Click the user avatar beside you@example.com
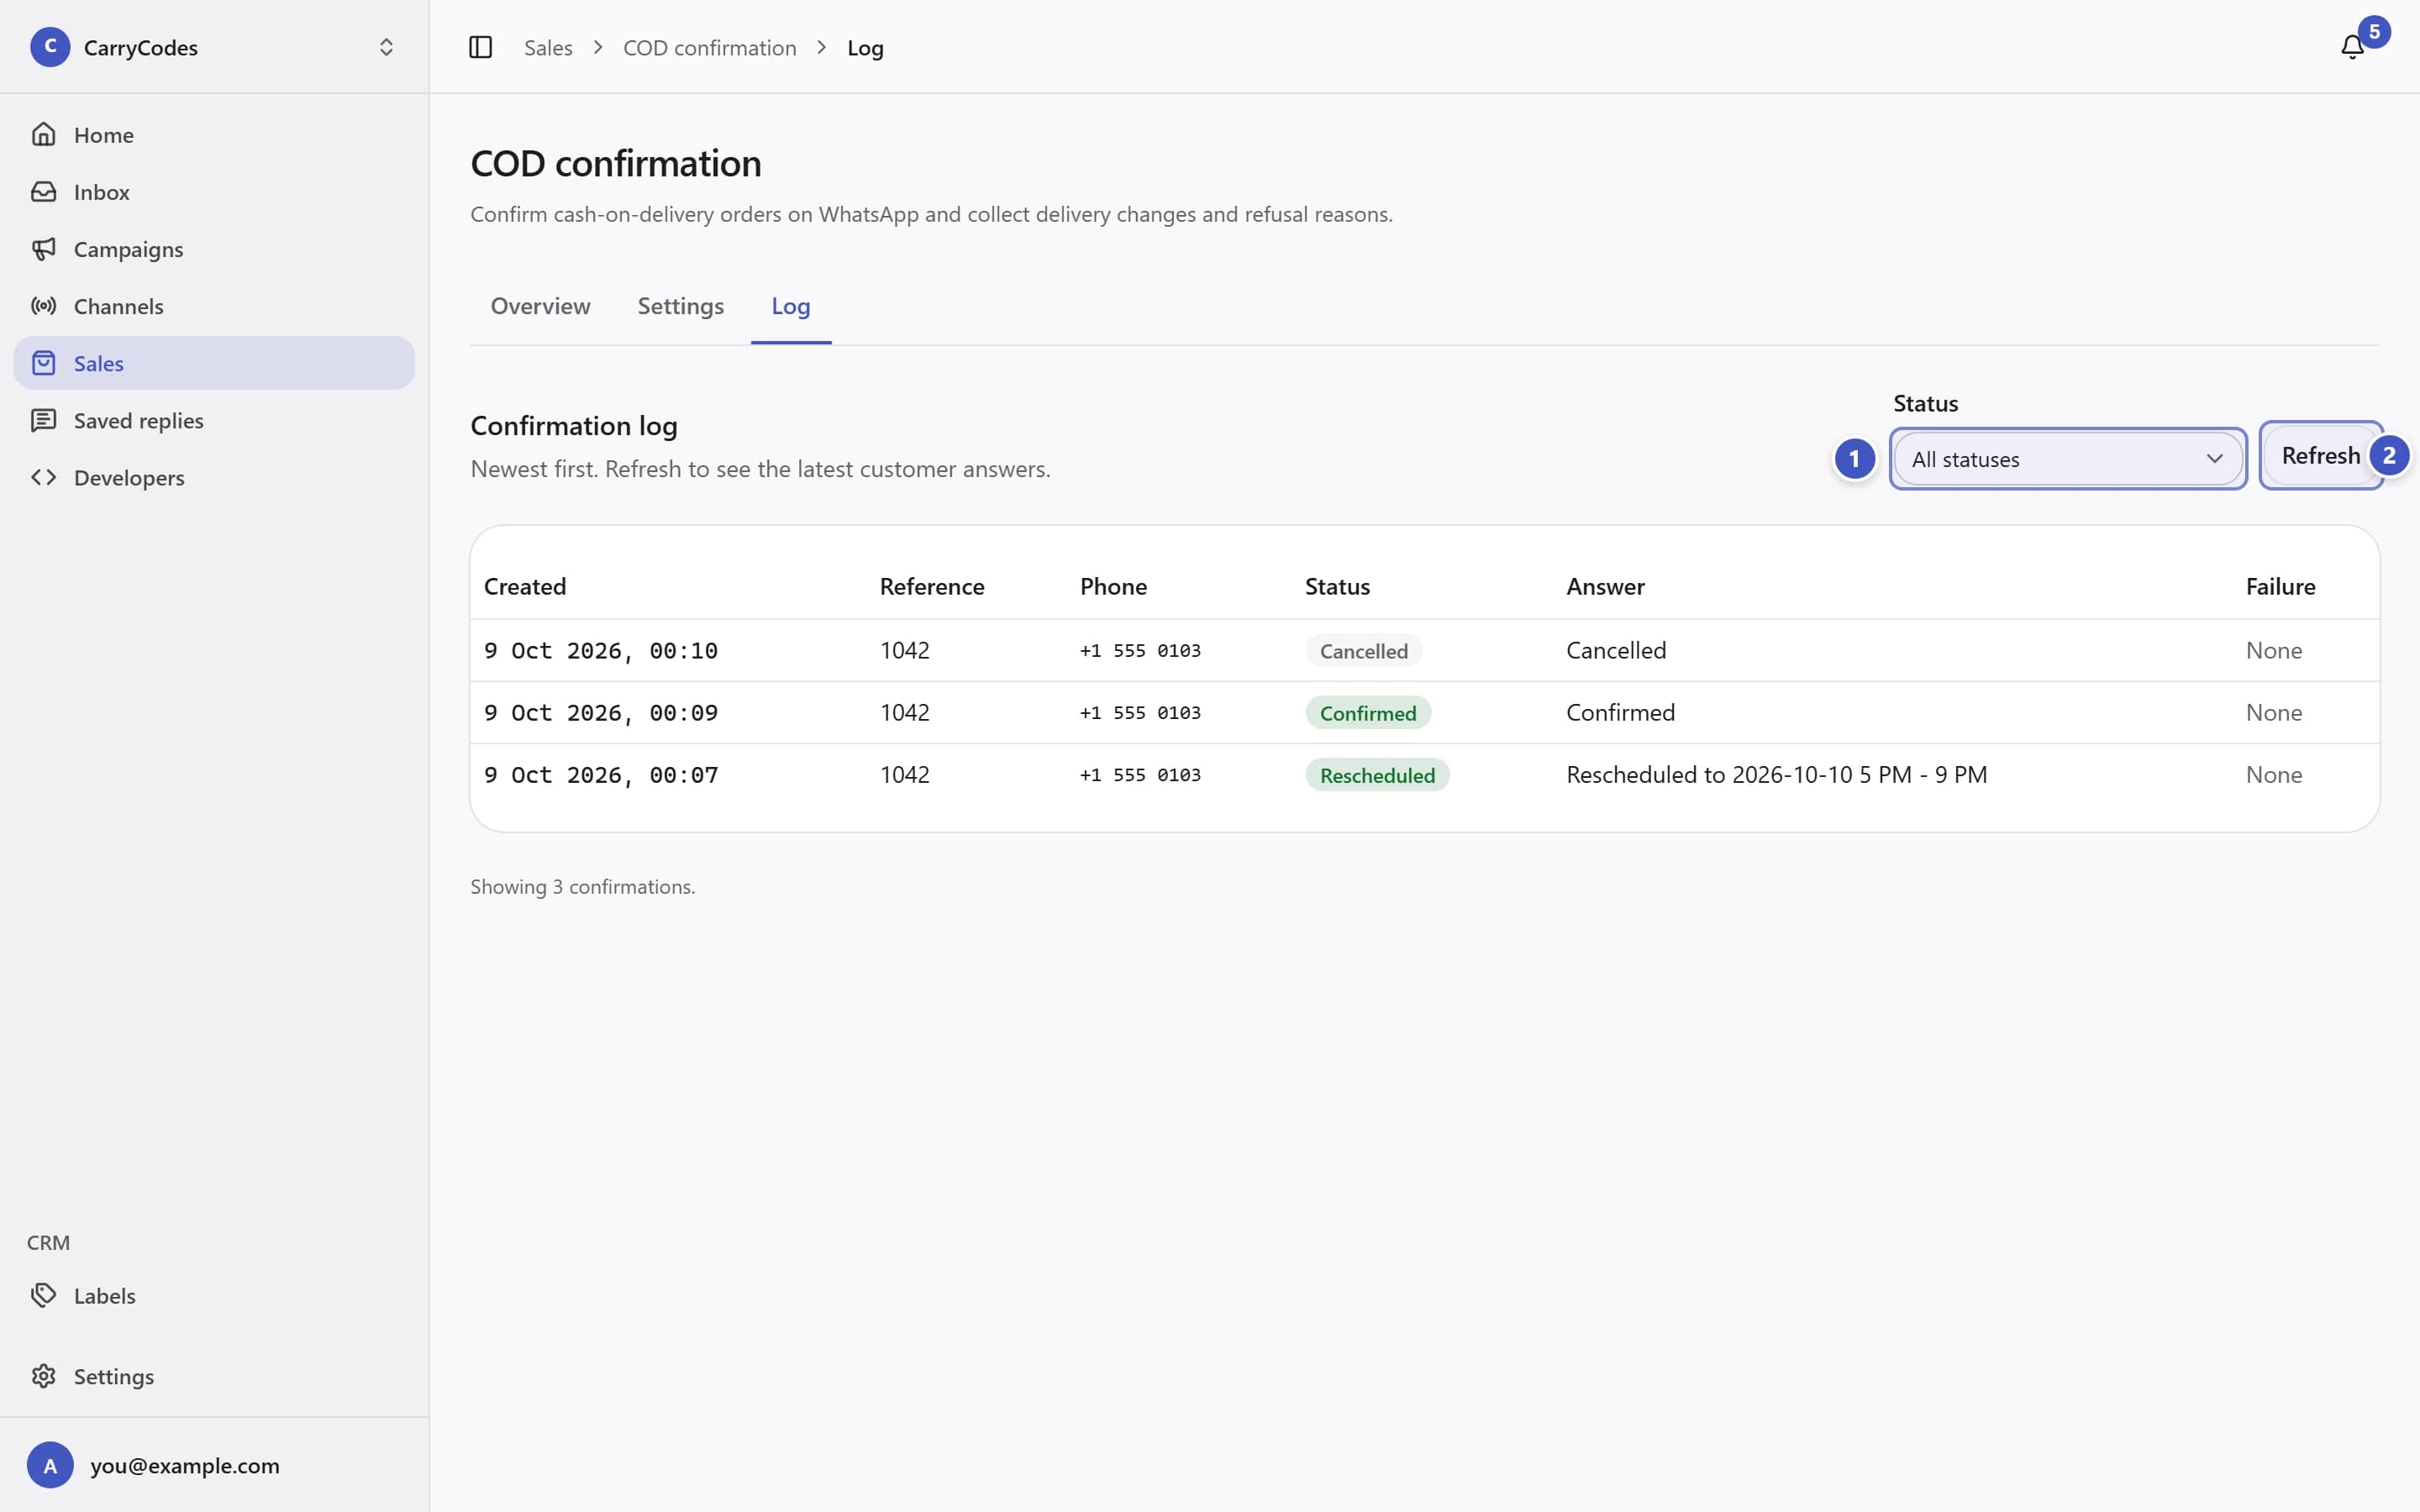This screenshot has width=2420, height=1512. pos(50,1465)
